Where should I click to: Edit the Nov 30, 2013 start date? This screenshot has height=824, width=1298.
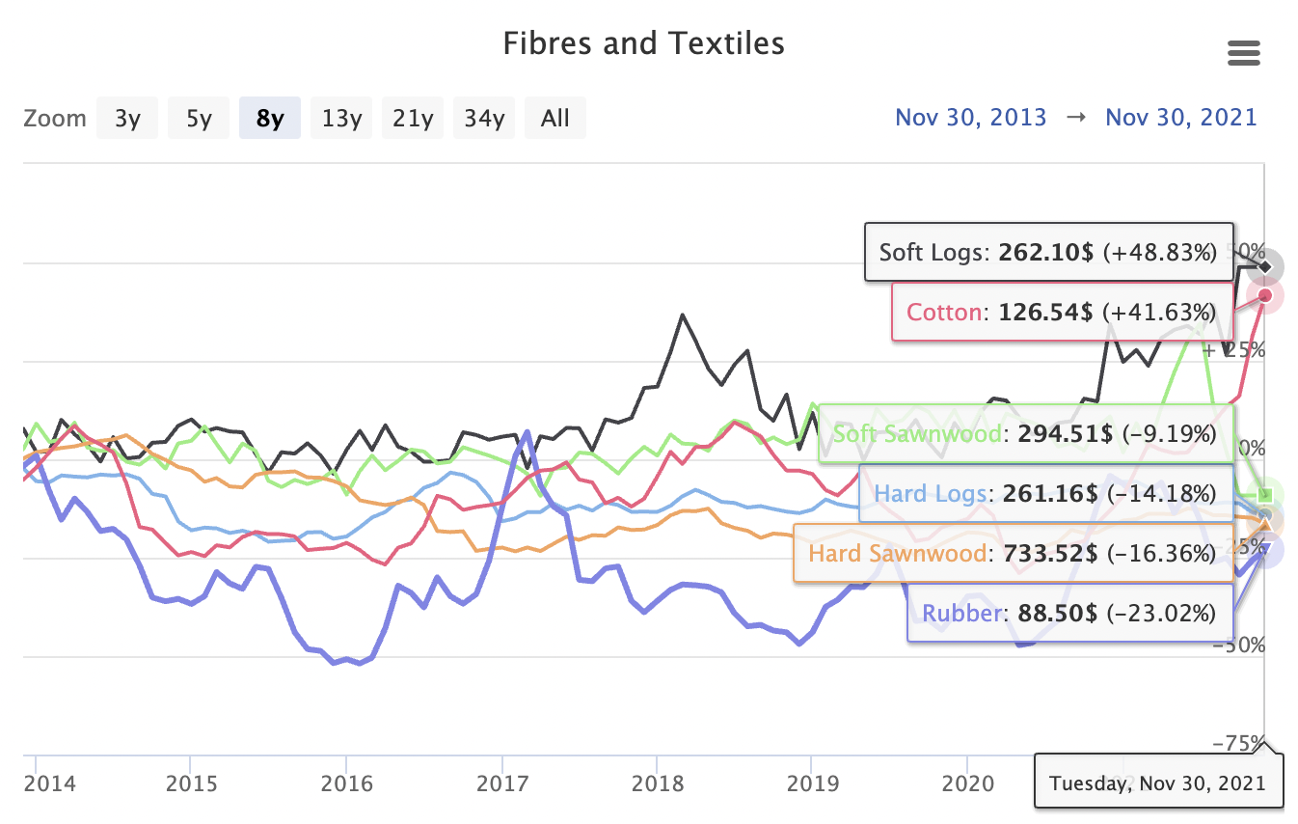click(970, 118)
